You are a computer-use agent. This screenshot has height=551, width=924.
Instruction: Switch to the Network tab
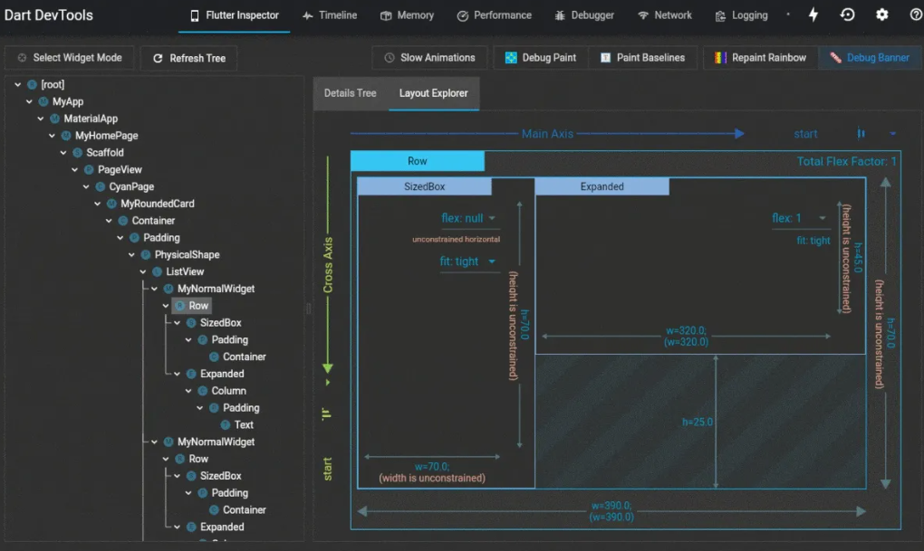click(665, 15)
